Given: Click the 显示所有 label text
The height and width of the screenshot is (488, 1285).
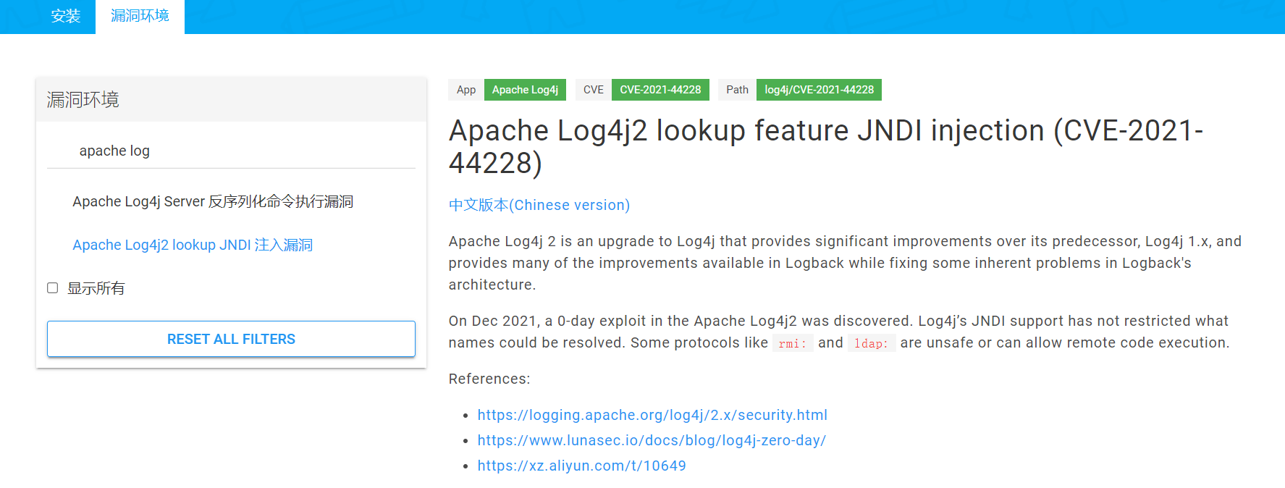Looking at the screenshot, I should 96,288.
